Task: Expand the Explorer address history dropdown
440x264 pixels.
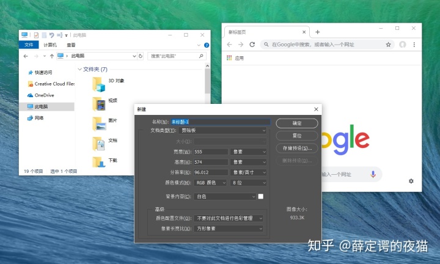Action: (134, 56)
